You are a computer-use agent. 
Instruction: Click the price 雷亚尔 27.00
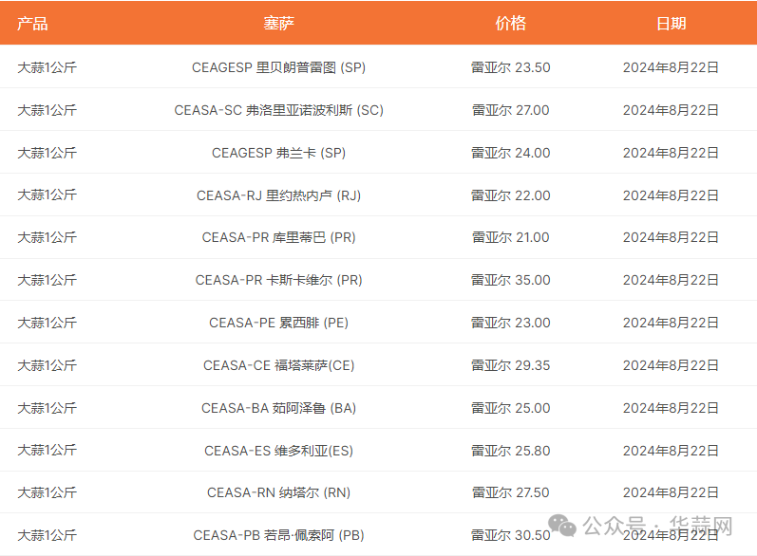coord(510,110)
